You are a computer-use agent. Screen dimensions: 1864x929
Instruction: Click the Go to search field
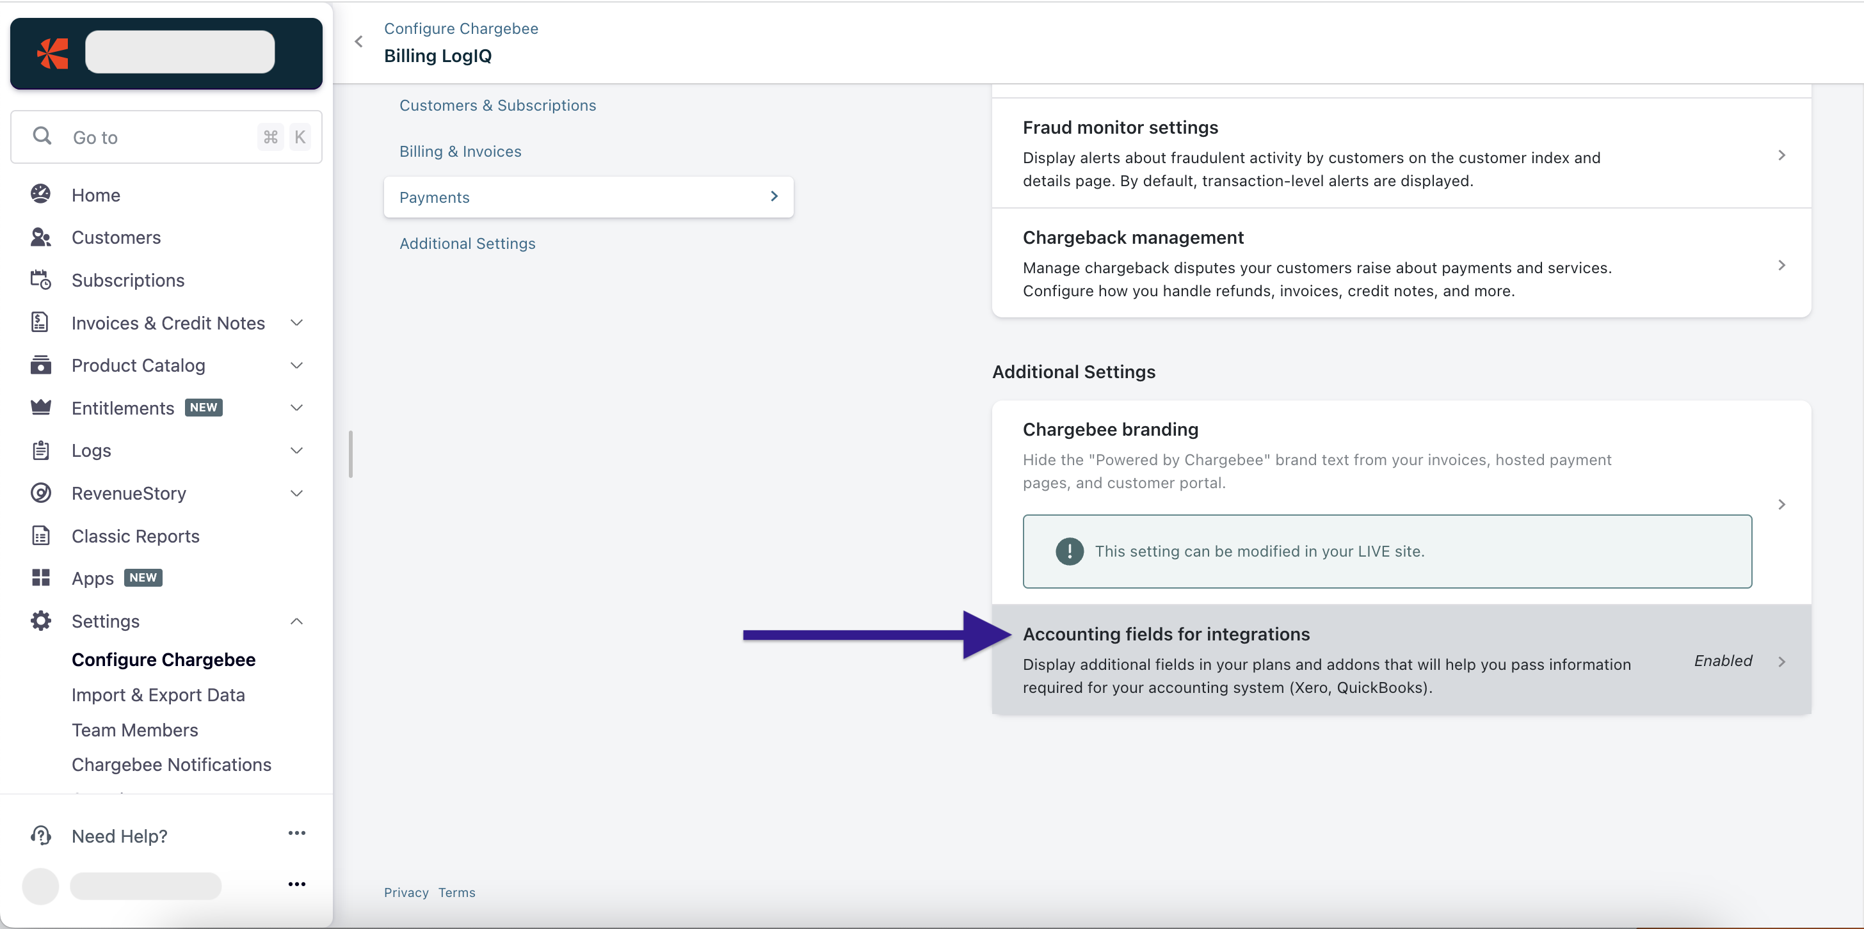point(166,137)
